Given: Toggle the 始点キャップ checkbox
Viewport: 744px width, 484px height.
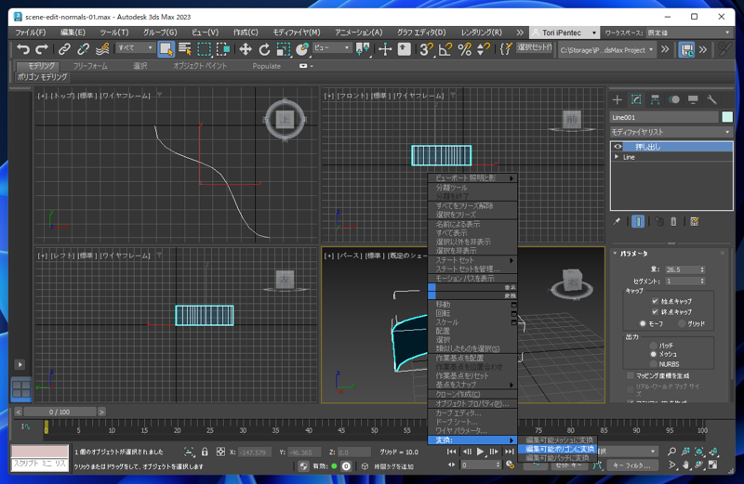Looking at the screenshot, I should (x=656, y=301).
